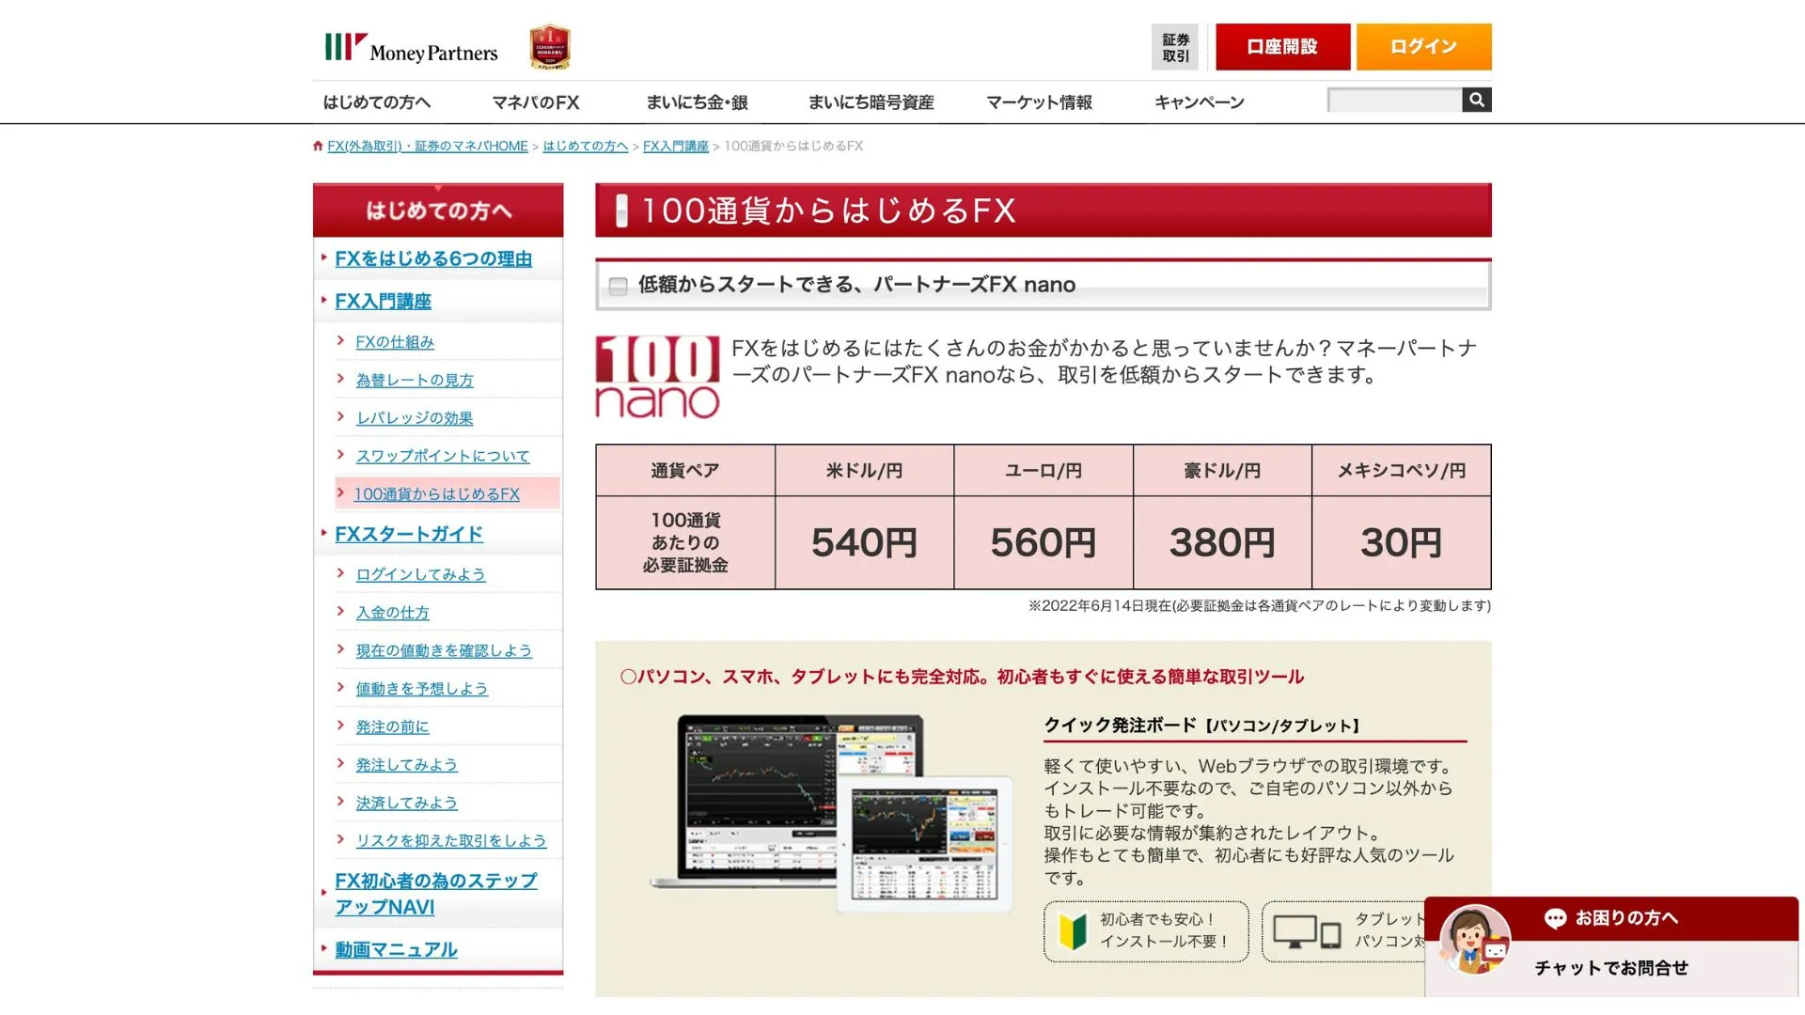The height and width of the screenshot is (1015, 1805).
Task: Open the マーケット情報 menu
Action: [x=1039, y=102]
